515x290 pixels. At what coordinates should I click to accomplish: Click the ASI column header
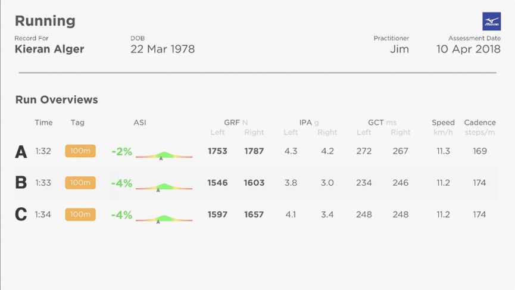pyautogui.click(x=140, y=123)
